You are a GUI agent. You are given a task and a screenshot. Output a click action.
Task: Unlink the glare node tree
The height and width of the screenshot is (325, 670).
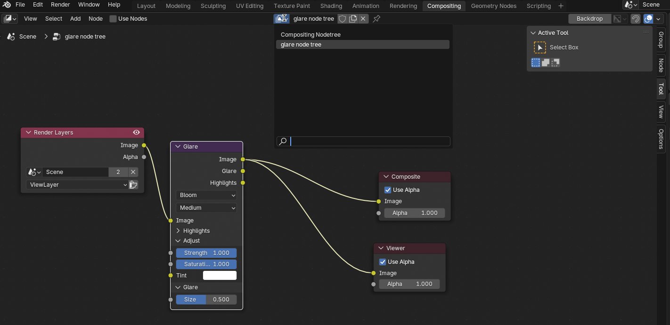click(x=363, y=19)
